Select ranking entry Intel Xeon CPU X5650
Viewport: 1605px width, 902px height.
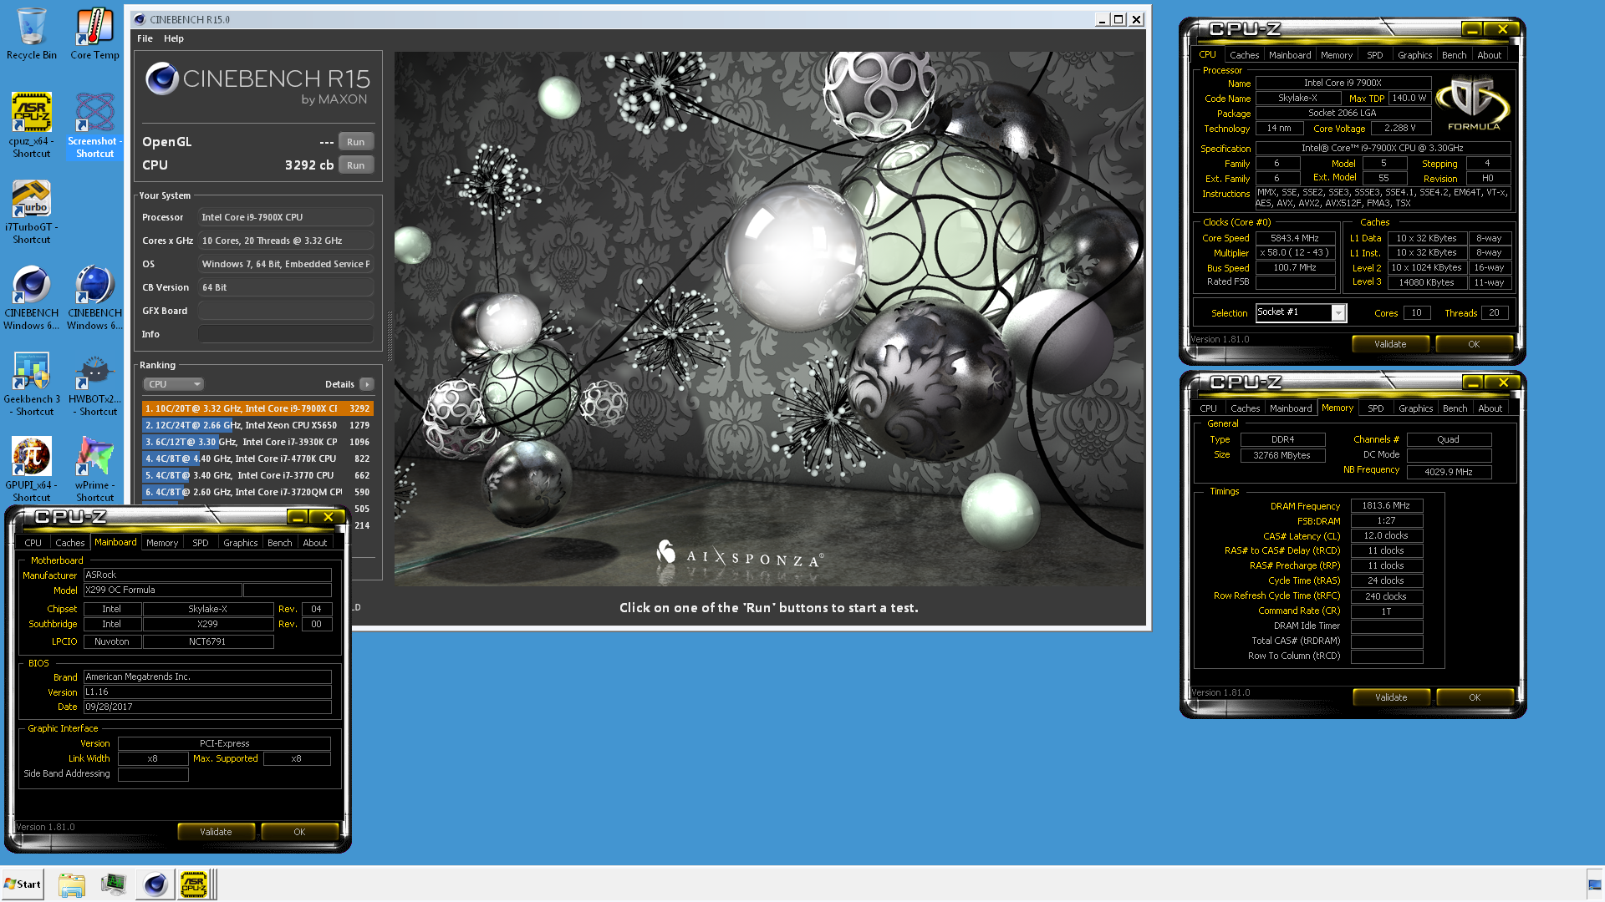257,425
